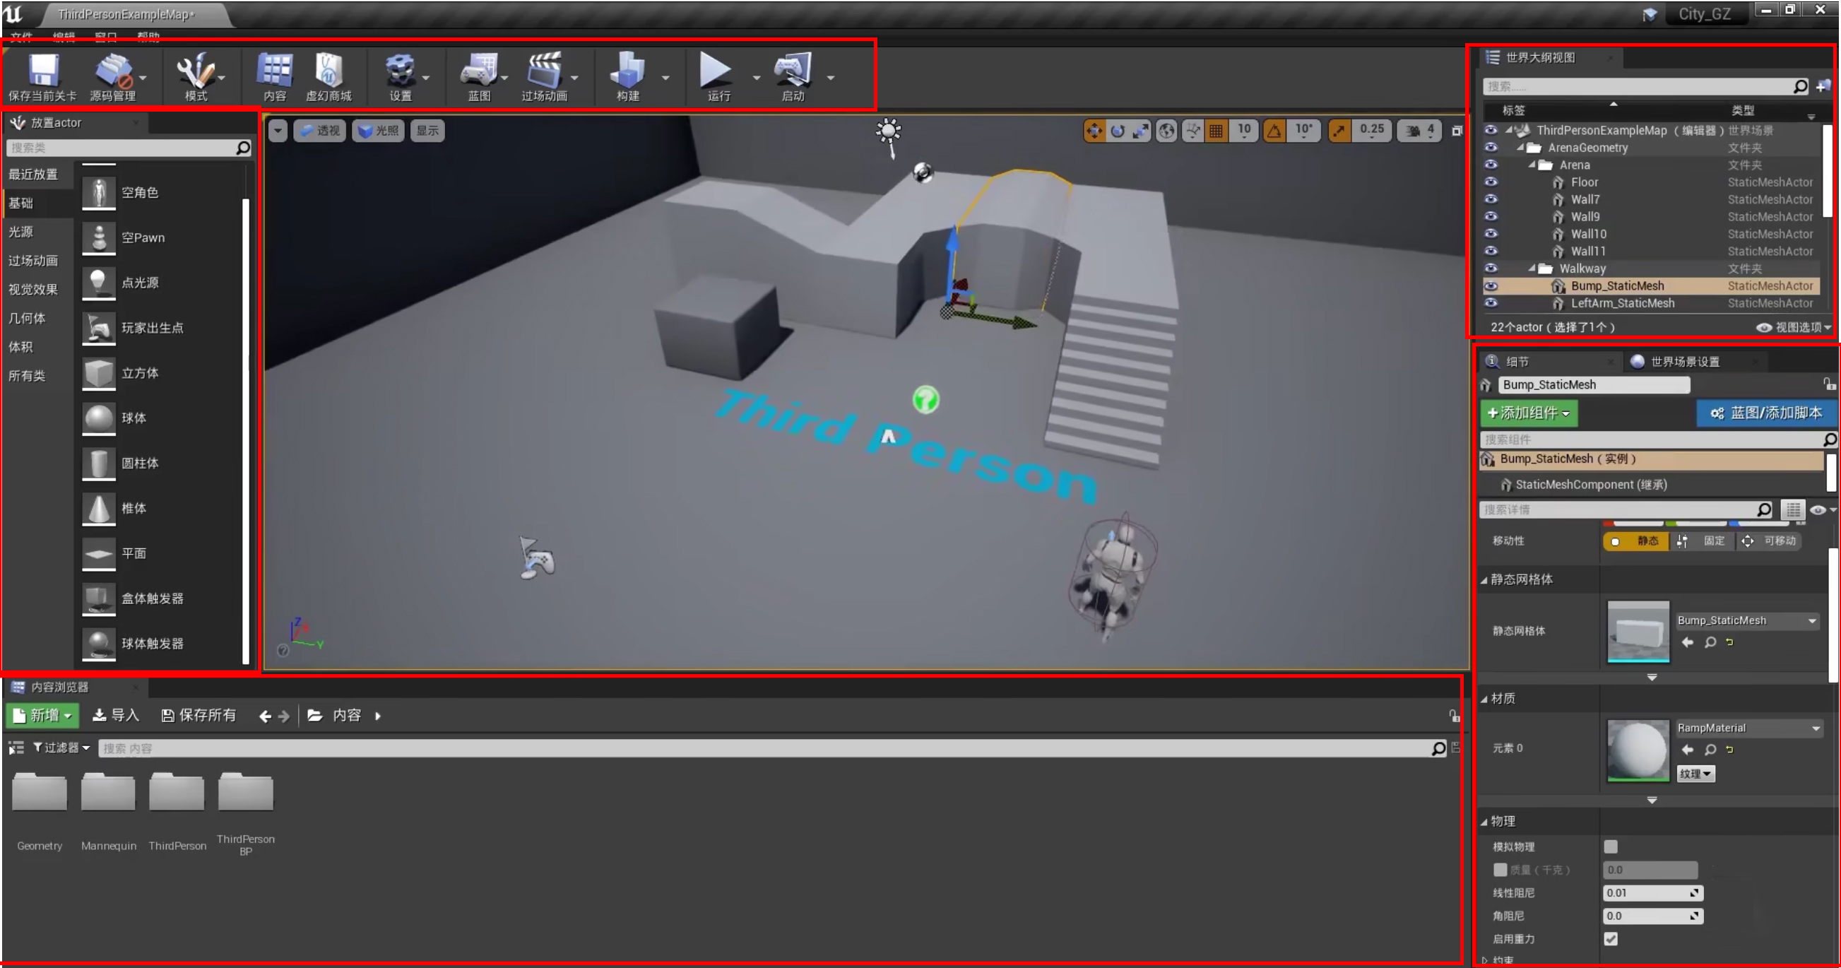Open the filters (过滤器) dropdown
The image size is (1841, 968).
pyautogui.click(x=62, y=748)
